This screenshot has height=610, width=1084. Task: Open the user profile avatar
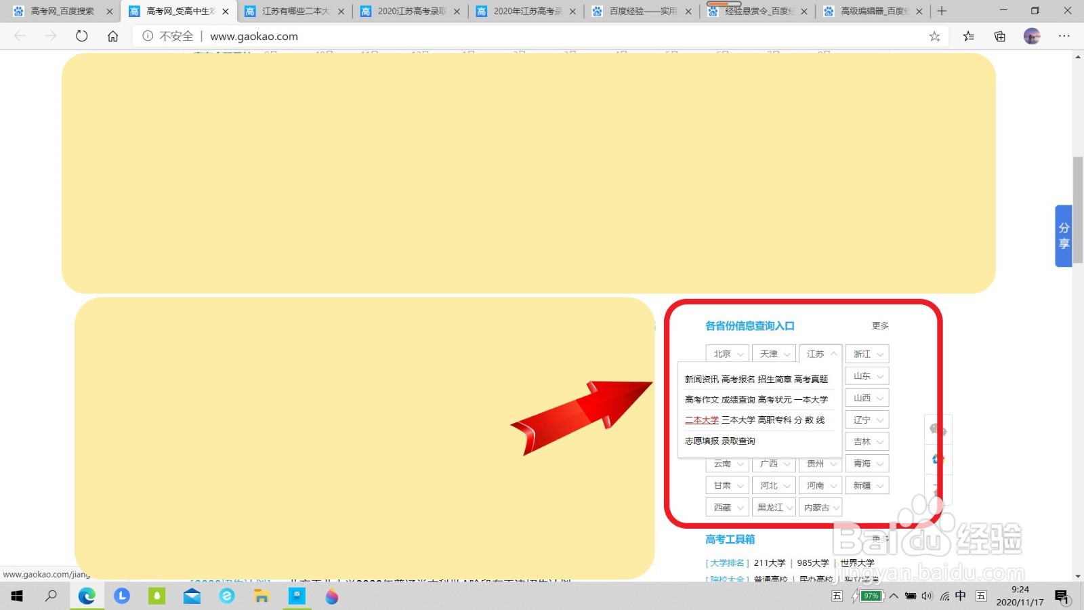coord(1032,36)
